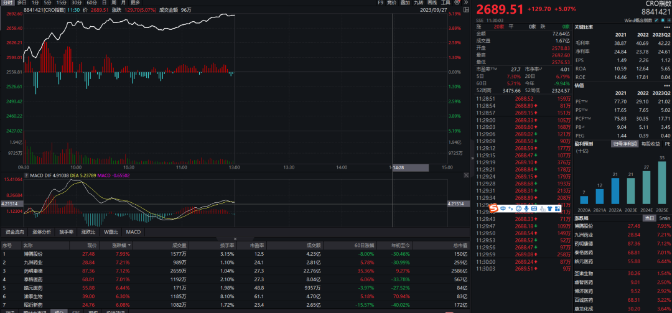The image size is (672, 313).
Task: Click the pencil edit icon beside Wind概念指数
Action: click(656, 20)
